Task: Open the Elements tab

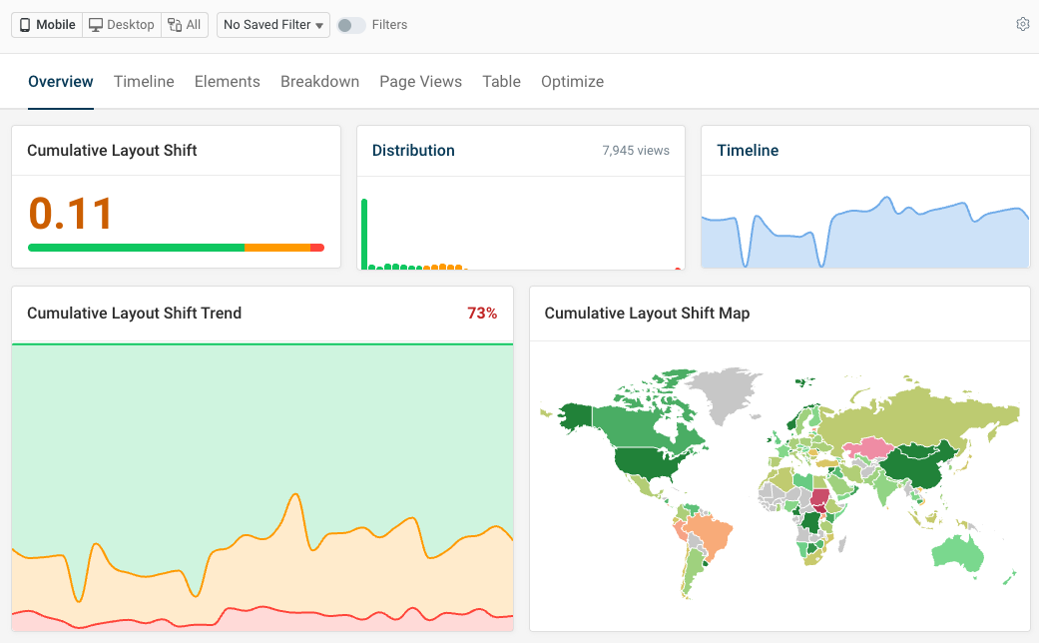Action: pyautogui.click(x=227, y=81)
